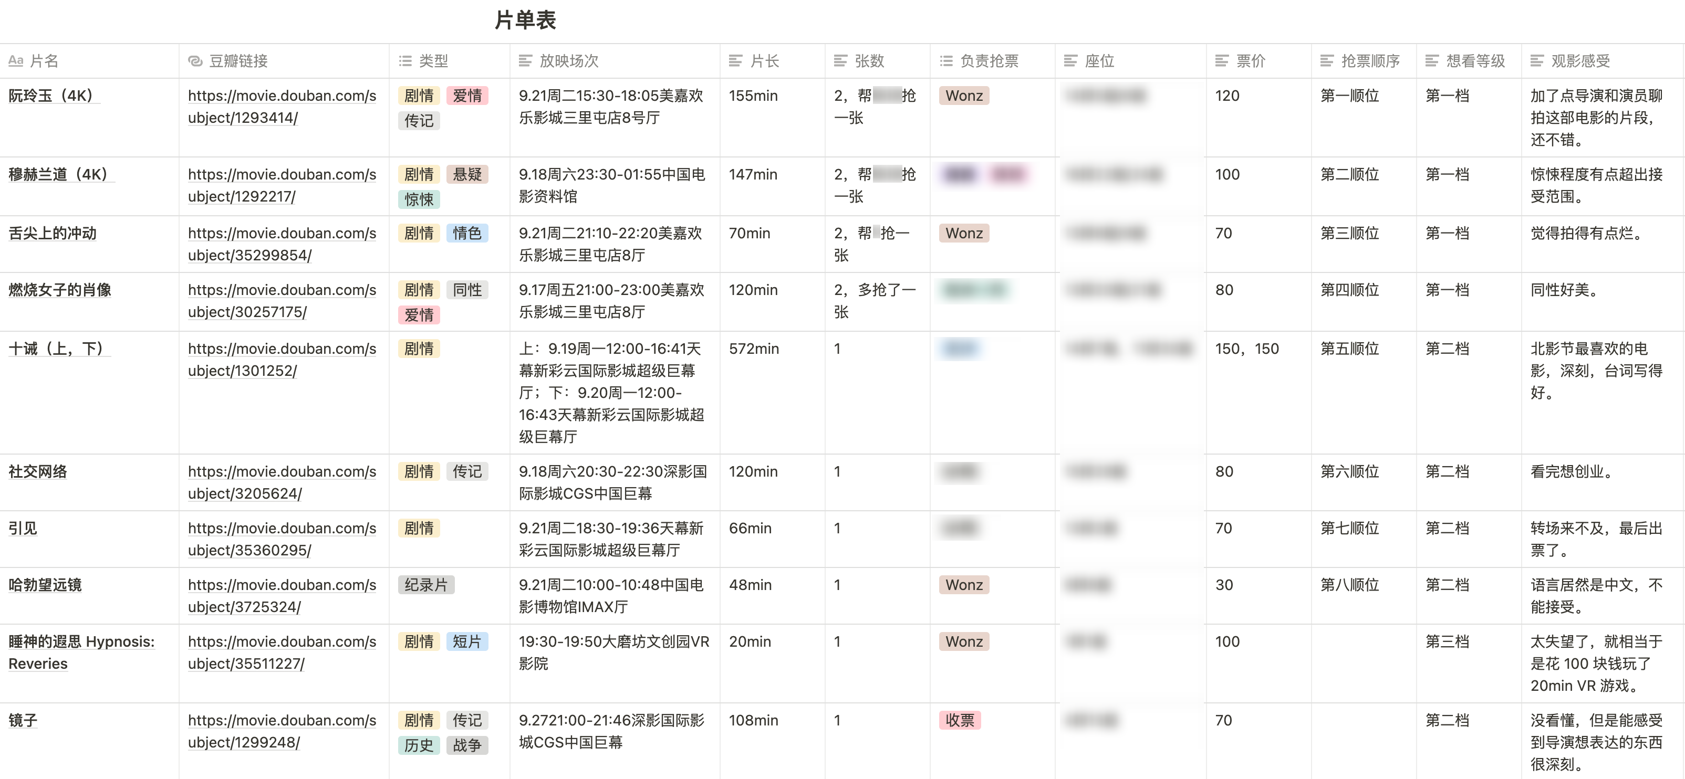Click the text icon beside 放映场次 header
Screen dimensions: 1685x779
tap(525, 61)
